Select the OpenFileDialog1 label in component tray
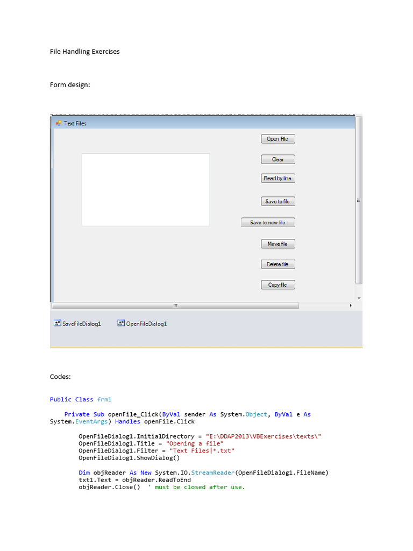Viewport: 413px width, 551px height. 146,324
